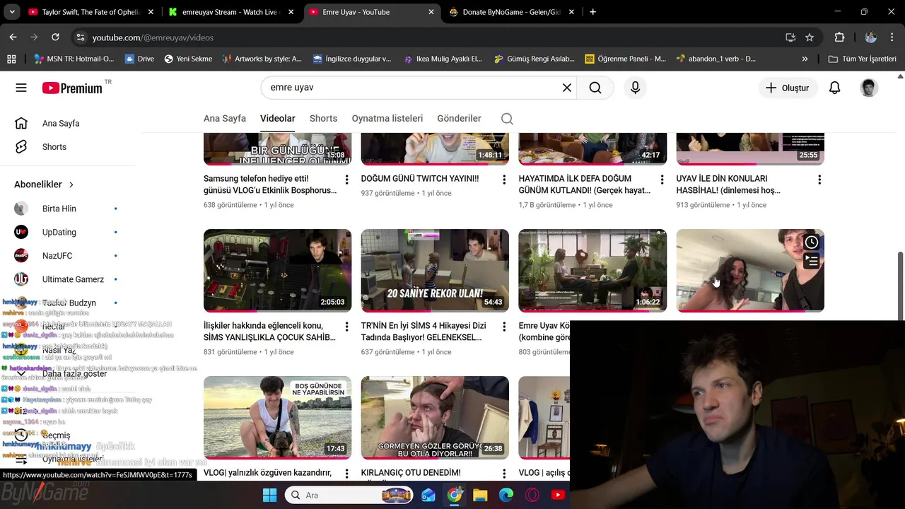Open Chrome three-dot menu
Viewport: 905px width, 509px height.
(x=892, y=37)
